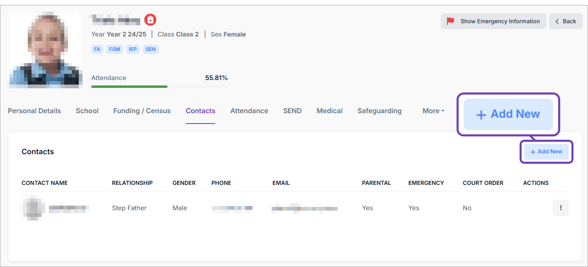The width and height of the screenshot is (588, 267).
Task: Open the Funding / Census tab
Action: pos(142,111)
